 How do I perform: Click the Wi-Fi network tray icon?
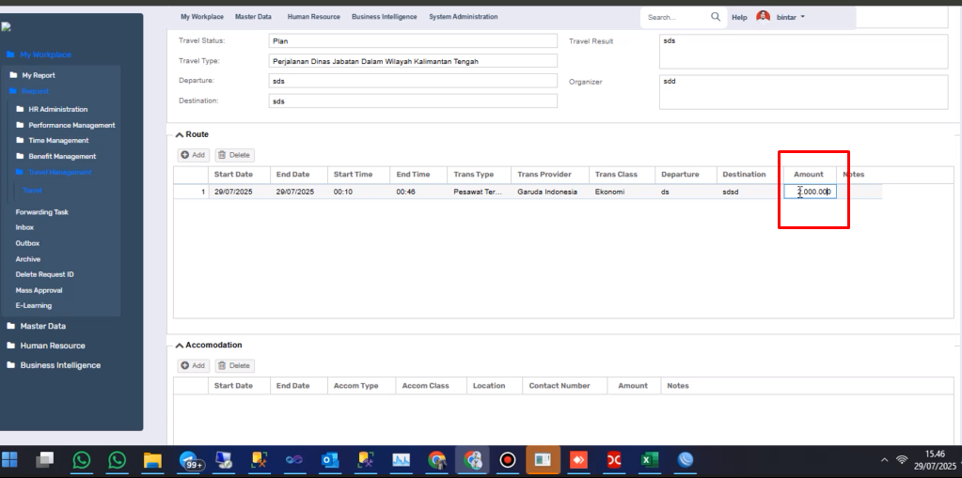(x=902, y=459)
